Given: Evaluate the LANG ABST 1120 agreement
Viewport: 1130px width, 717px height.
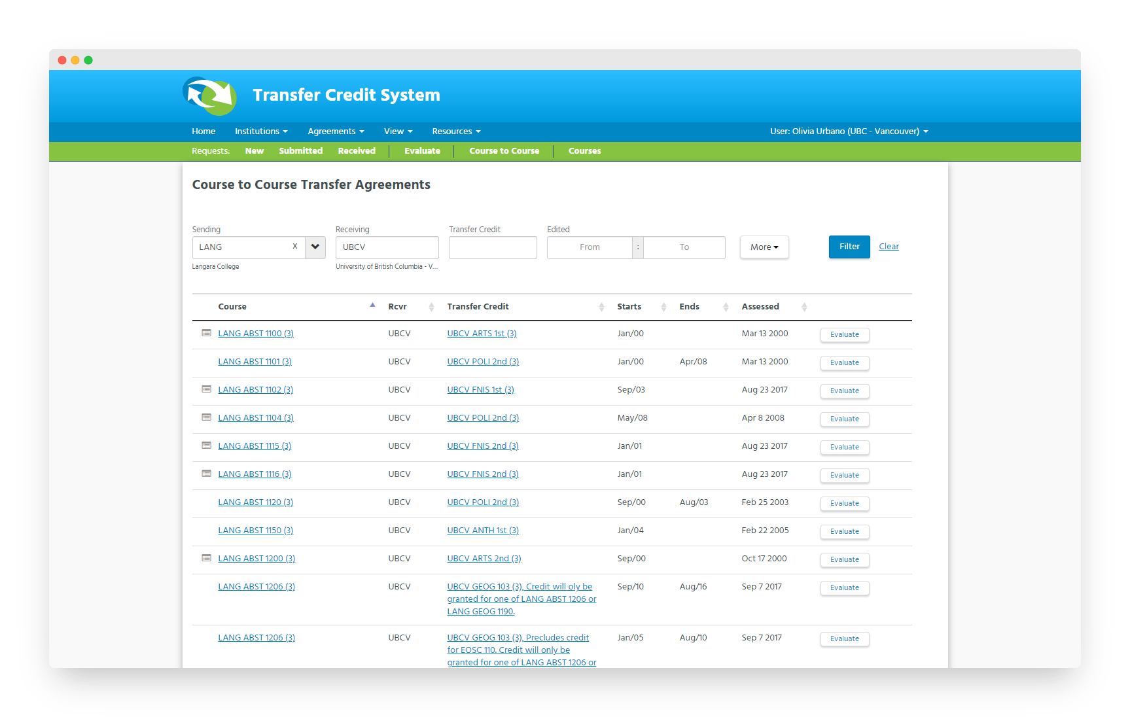Looking at the screenshot, I should click(x=845, y=503).
